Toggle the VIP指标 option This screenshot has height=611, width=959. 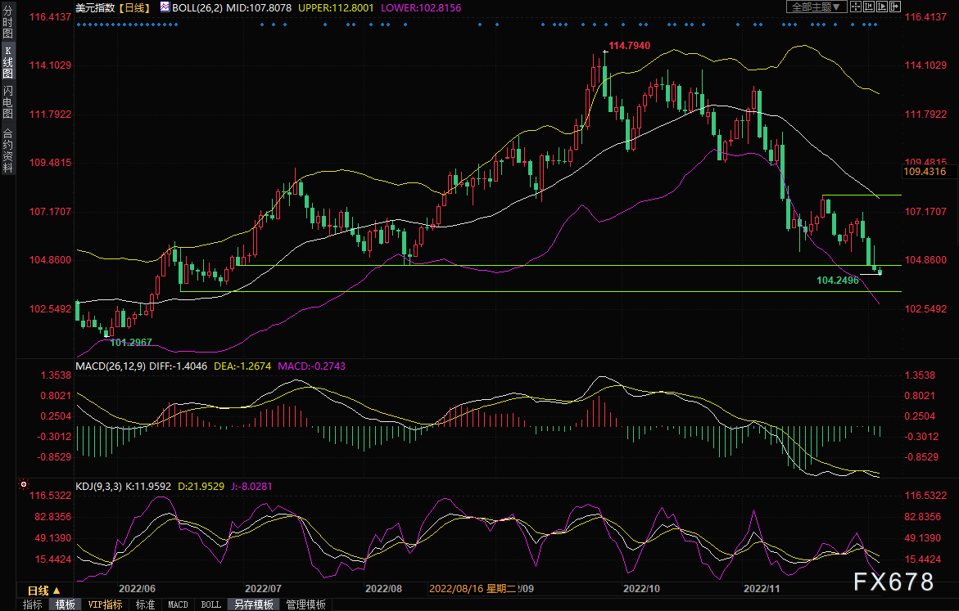point(105,604)
